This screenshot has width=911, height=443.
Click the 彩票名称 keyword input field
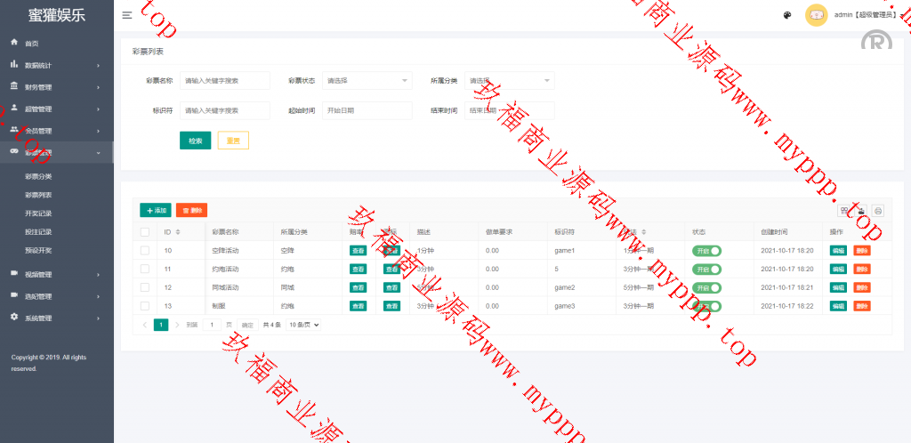coord(224,81)
